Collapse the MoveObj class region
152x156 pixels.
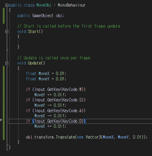pos(7,5)
